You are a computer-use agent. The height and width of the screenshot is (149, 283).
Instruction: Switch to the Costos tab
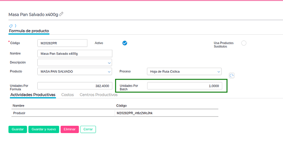click(68, 95)
